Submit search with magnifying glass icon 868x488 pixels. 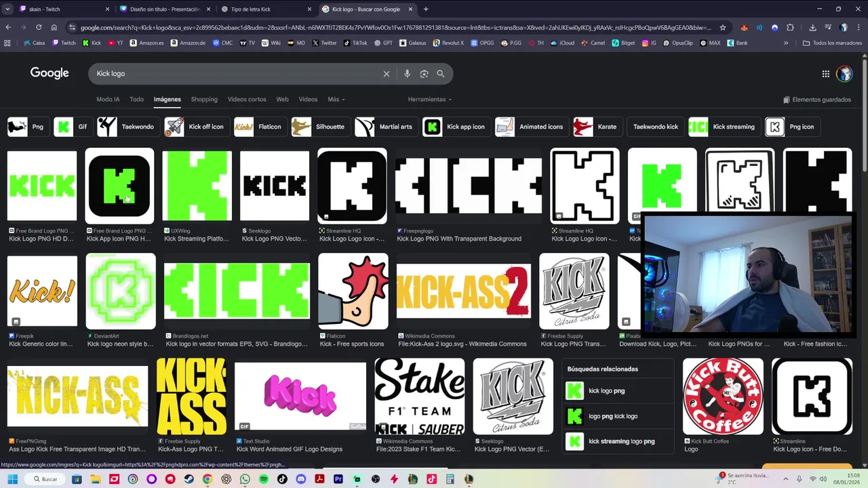[441, 74]
